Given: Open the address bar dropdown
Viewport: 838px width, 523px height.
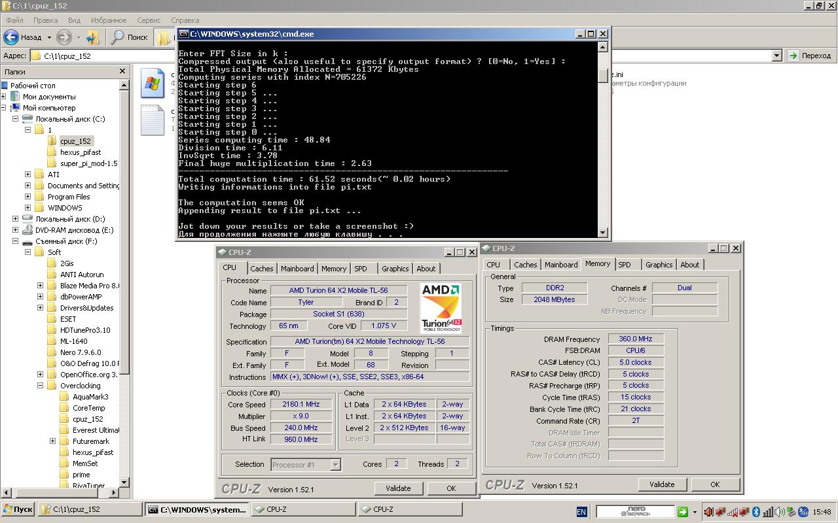Looking at the screenshot, I should pyautogui.click(x=776, y=56).
